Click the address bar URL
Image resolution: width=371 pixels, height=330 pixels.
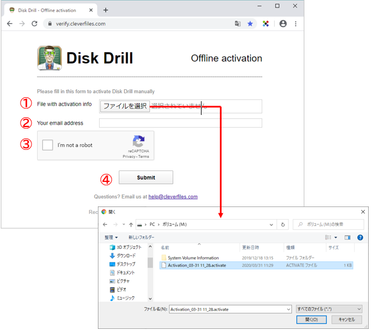pyautogui.click(x=81, y=24)
